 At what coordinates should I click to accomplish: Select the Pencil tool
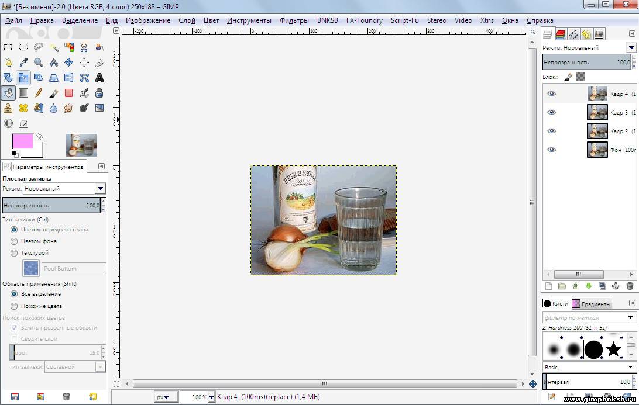[38, 93]
